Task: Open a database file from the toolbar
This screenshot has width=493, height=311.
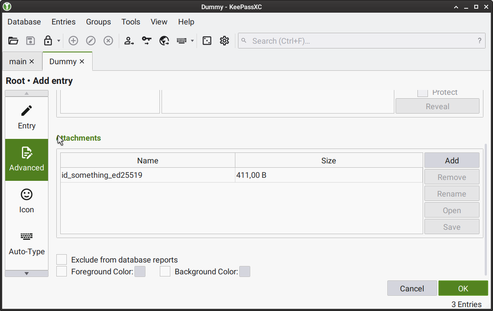Action: point(13,41)
